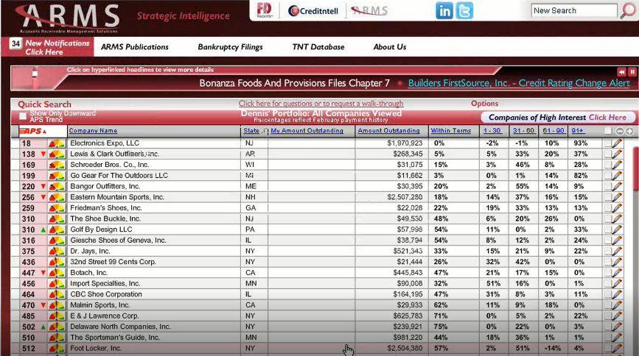Sort by the 1 - 30 column

[x=492, y=131]
